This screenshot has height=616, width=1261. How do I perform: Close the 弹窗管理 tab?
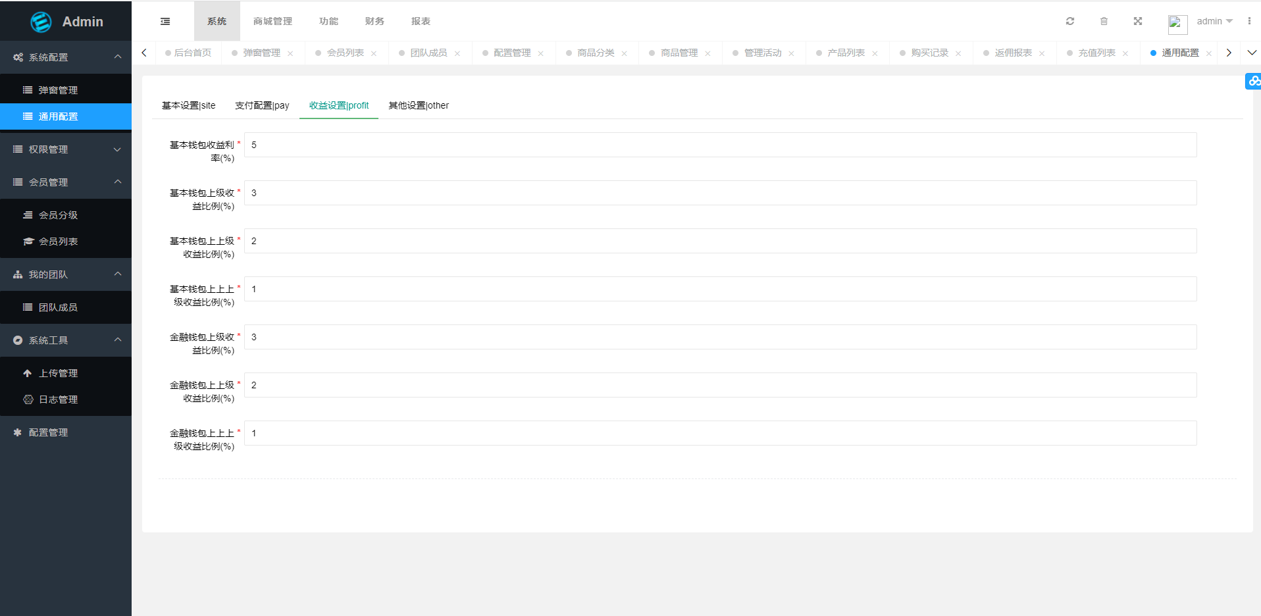(290, 53)
